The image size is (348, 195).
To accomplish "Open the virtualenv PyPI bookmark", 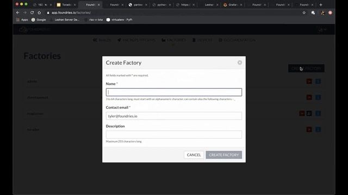I will point(119,19).
